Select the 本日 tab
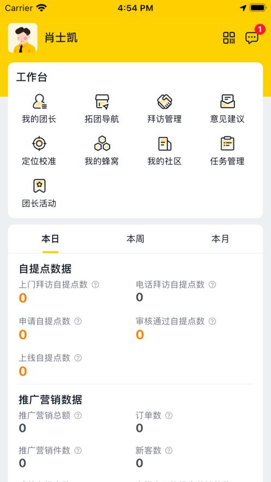The image size is (271, 482). [50, 239]
